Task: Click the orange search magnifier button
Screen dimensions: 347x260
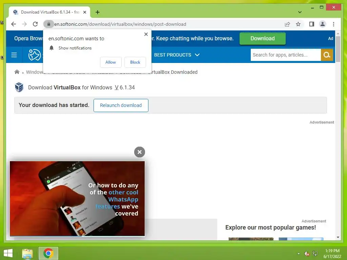Action: (x=327, y=55)
